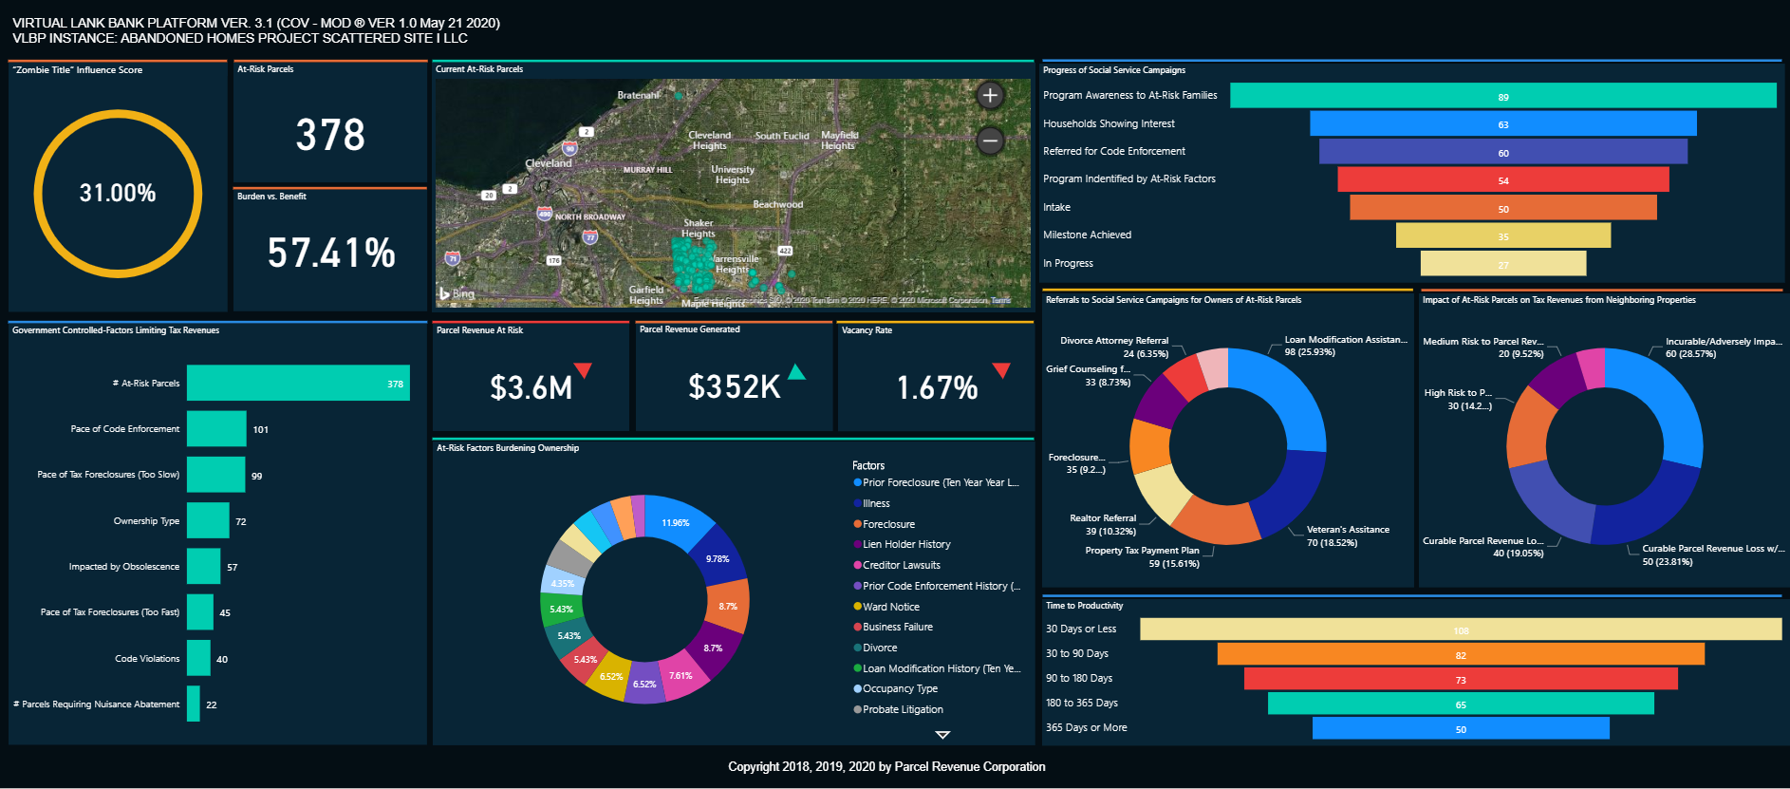The height and width of the screenshot is (789, 1790).
Task: Click Pace of Code Enforcement bar
Action: 216,429
